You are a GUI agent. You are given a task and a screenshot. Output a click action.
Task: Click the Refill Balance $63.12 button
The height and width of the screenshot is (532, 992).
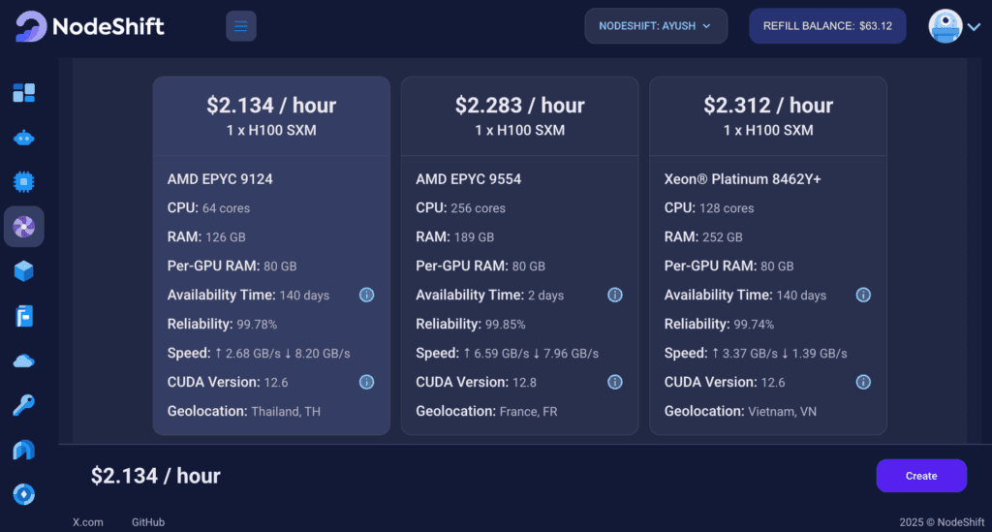click(827, 26)
